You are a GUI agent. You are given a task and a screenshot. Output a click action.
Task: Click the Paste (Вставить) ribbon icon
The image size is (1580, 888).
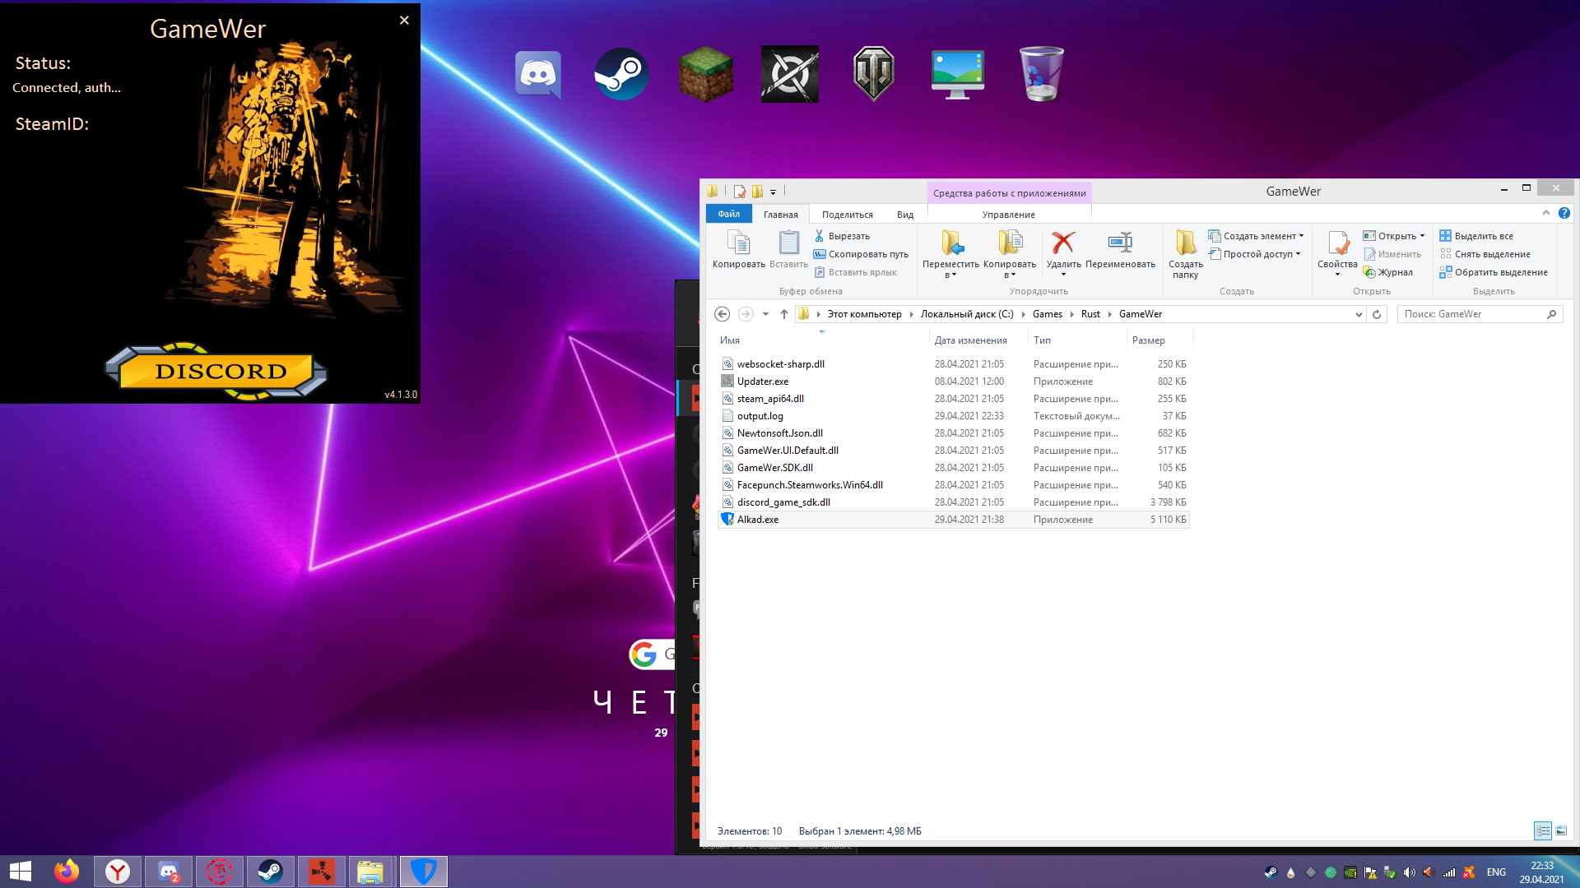(x=788, y=249)
